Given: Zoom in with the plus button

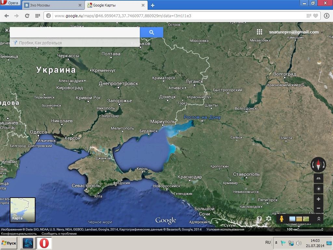Looking at the screenshot, I should coord(318,199).
